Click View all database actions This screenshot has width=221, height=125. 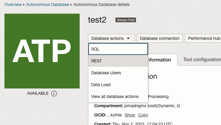pyautogui.click(x=118, y=96)
